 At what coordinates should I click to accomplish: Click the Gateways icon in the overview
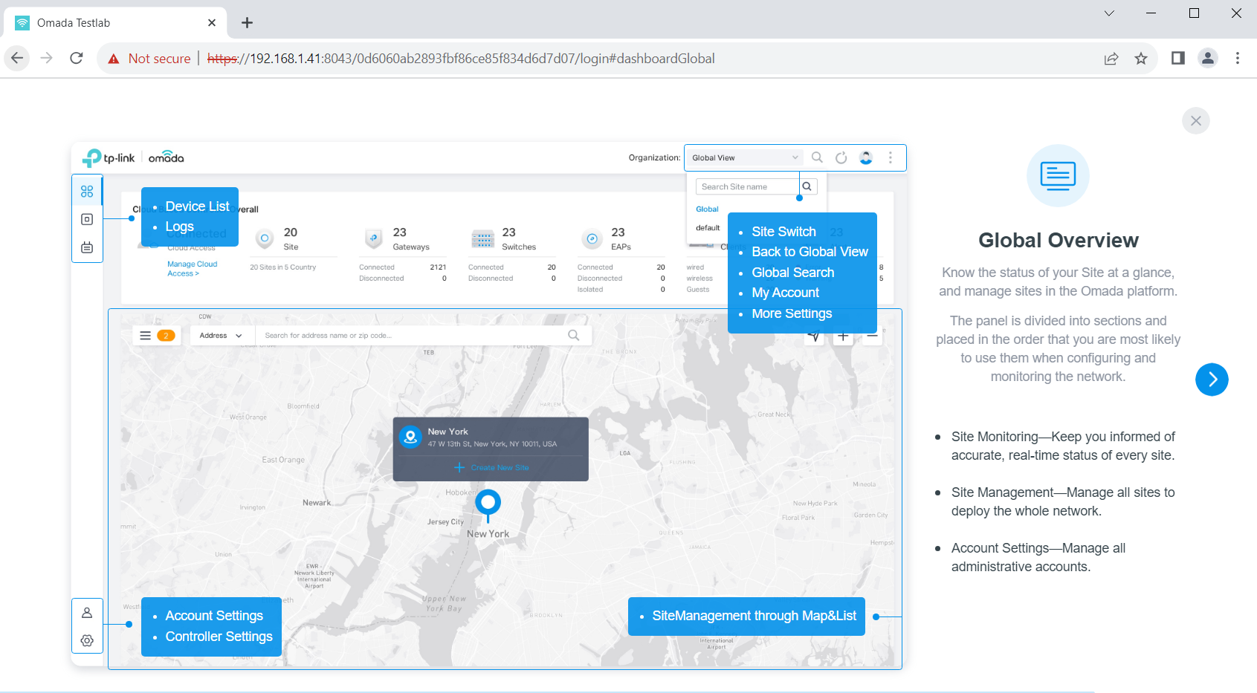tap(374, 238)
